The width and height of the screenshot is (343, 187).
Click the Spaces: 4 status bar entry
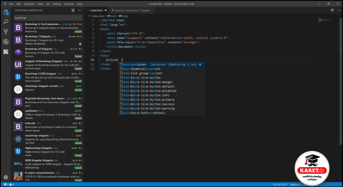[x=295, y=184]
